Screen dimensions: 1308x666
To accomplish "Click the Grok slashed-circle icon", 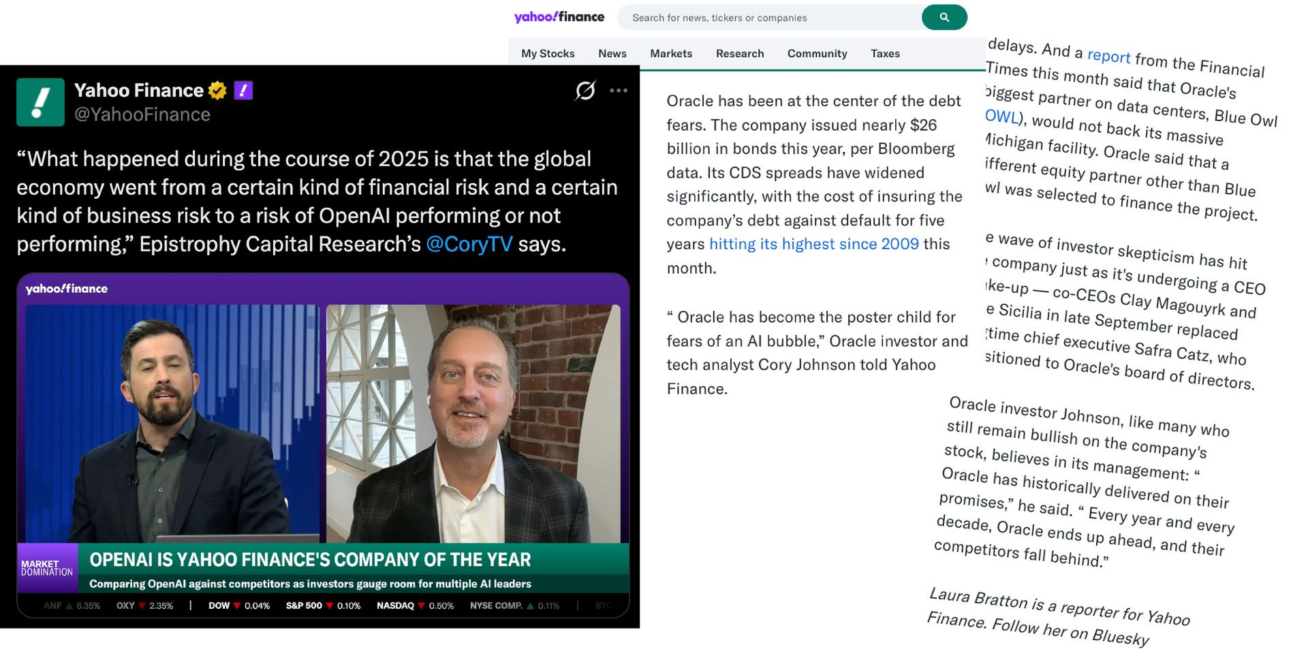I will coord(585,91).
